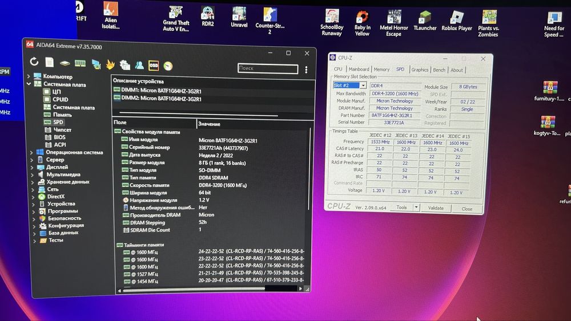The width and height of the screenshot is (571, 321).
Task: Launch the TLauncher desktop shortcut
Action: click(x=425, y=21)
